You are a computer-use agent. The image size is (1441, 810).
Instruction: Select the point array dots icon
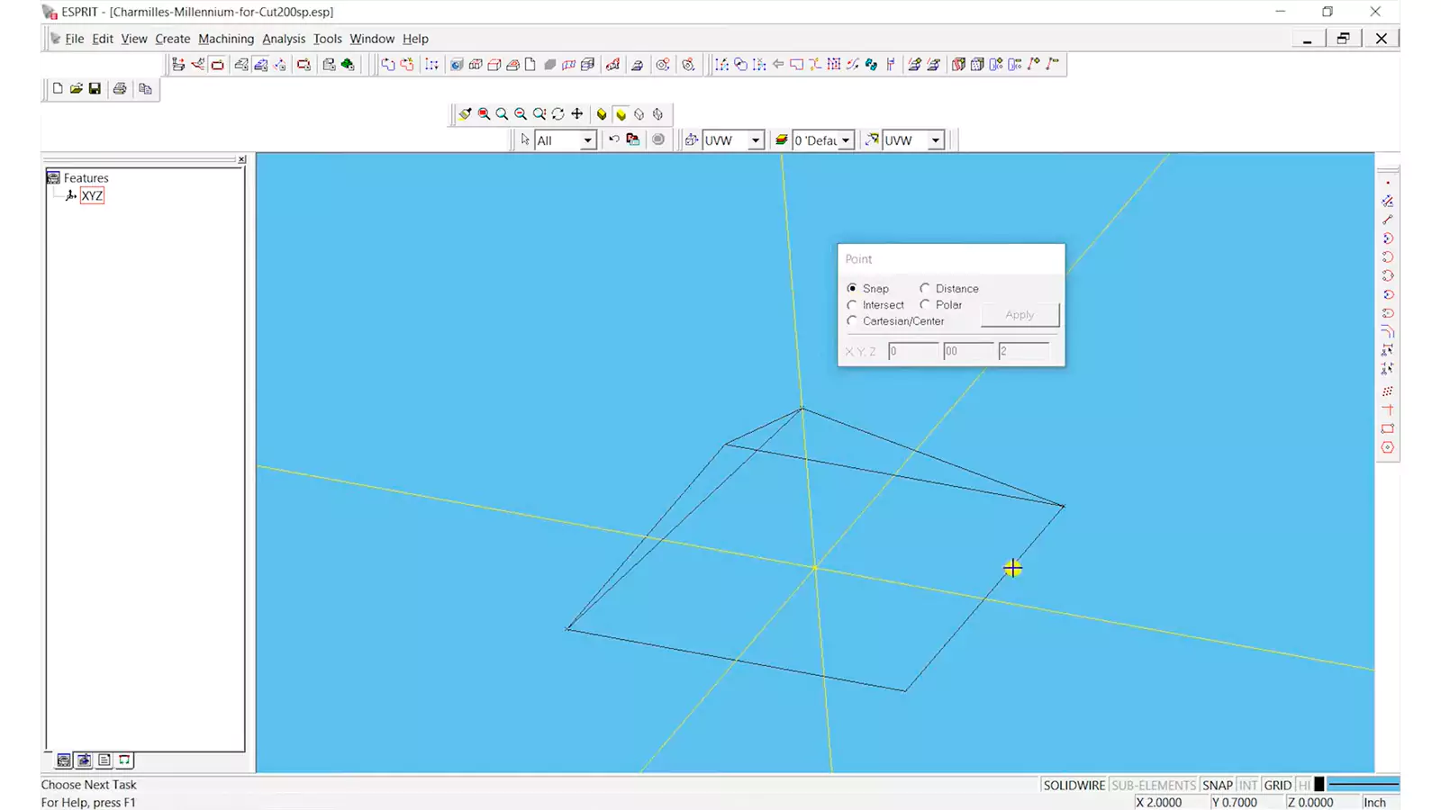[x=1388, y=391]
